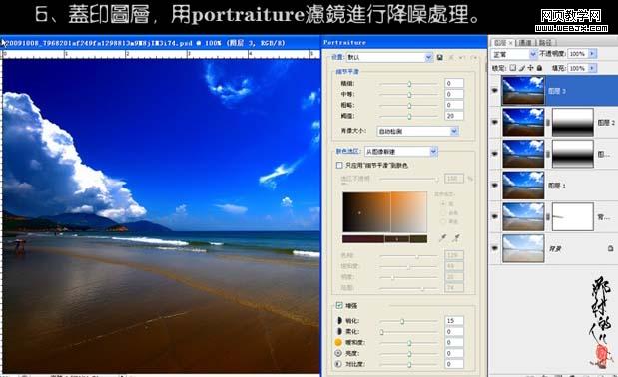
Task: Adjust the Brightness slider in Enhancements
Action: (x=409, y=354)
